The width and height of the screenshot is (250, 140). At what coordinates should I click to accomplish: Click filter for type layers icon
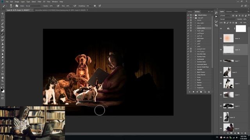pos(239,16)
